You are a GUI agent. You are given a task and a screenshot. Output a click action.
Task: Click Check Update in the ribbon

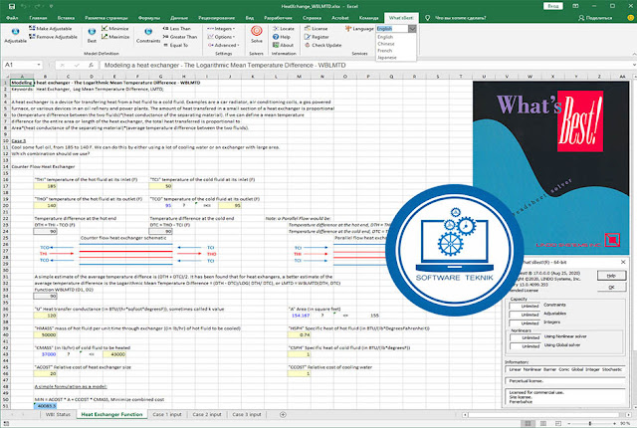322,45
